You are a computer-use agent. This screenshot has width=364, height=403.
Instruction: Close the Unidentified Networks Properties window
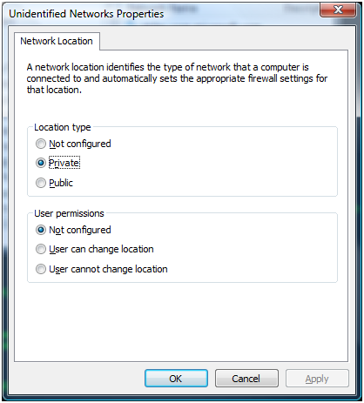[338, 10]
